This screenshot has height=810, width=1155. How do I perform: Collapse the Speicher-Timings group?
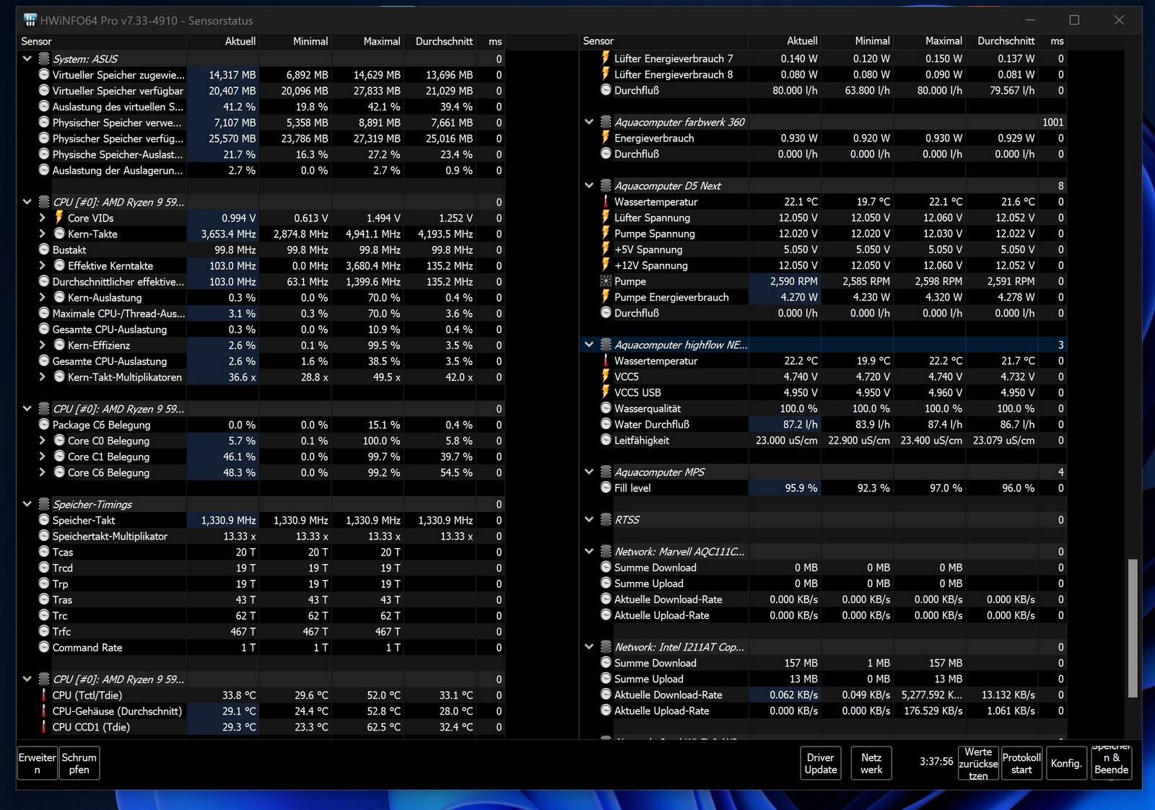coord(27,504)
